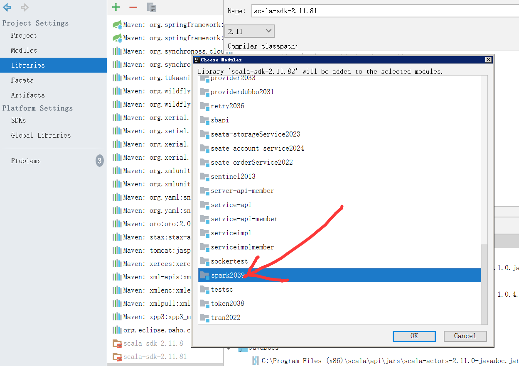Viewport: 519px width, 366px height.
Task: Click folder icon next to sbapi
Action: [204, 120]
